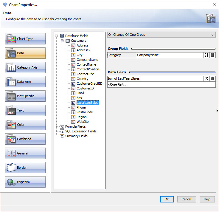Open the Color settings section
The width and height of the screenshot is (219, 212).
(25, 125)
